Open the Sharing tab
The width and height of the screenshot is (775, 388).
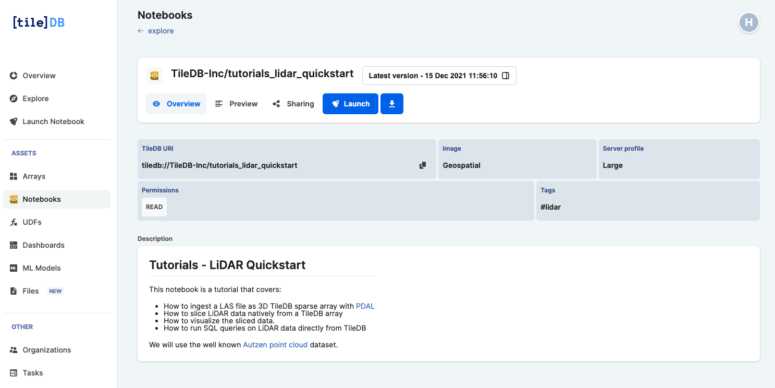click(x=293, y=104)
